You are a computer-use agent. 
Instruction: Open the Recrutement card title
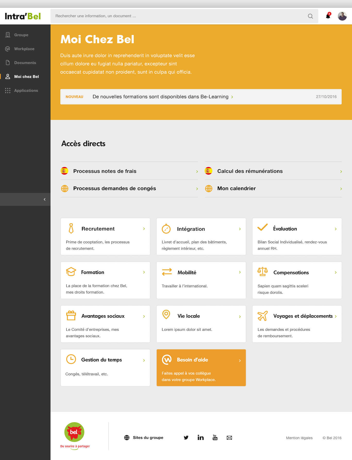[98, 229]
